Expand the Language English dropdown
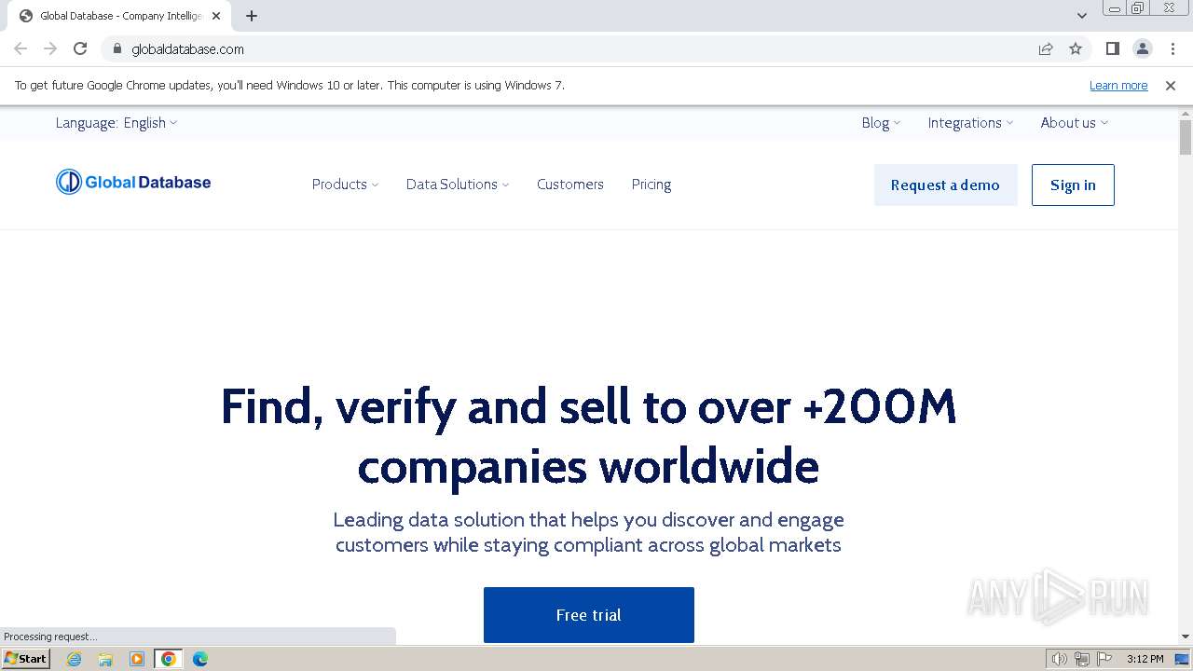Screen dimensions: 1193x671 click(x=117, y=123)
